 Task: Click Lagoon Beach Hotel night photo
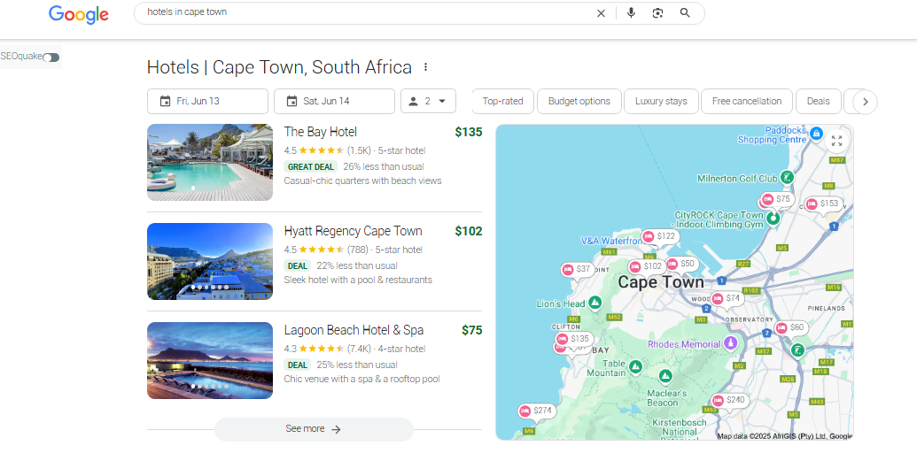pyautogui.click(x=210, y=360)
